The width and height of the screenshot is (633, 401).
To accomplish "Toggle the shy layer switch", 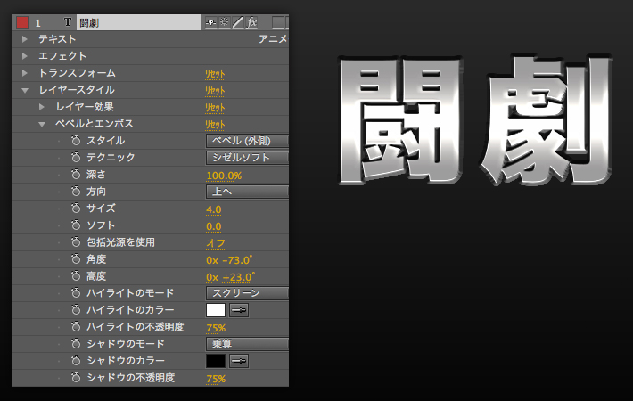I will 210,22.
